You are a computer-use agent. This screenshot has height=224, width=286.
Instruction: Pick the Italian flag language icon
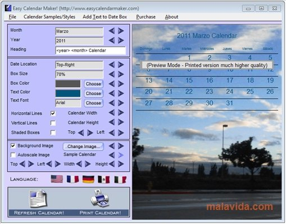point(120,180)
